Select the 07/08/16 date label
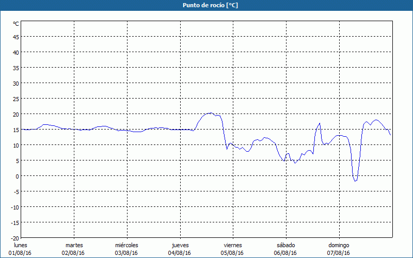This screenshot has height=258, width=413. (x=339, y=253)
